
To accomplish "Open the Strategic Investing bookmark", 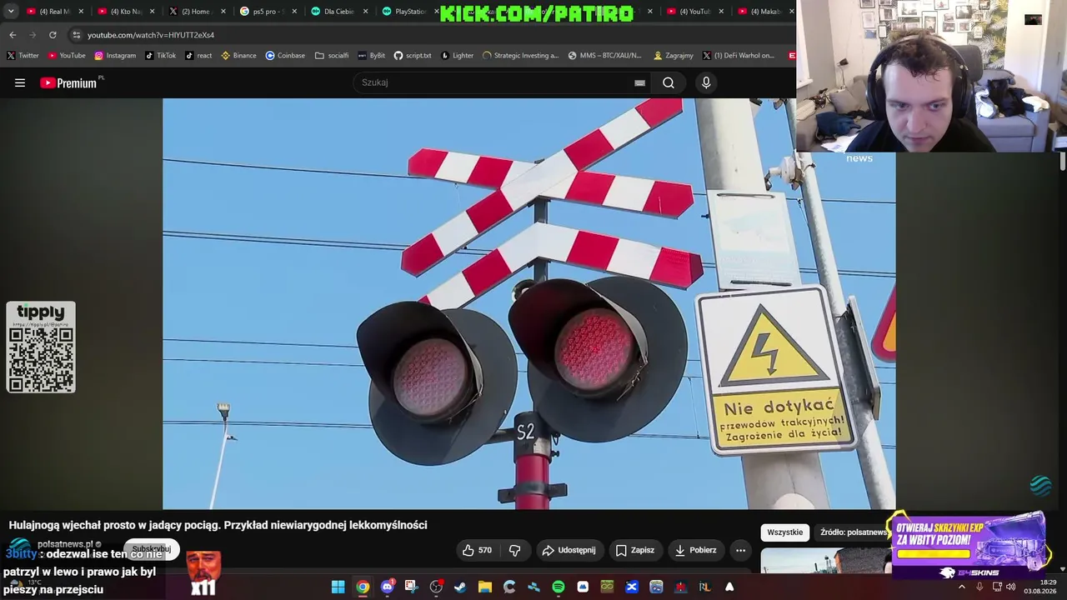I will pos(520,56).
